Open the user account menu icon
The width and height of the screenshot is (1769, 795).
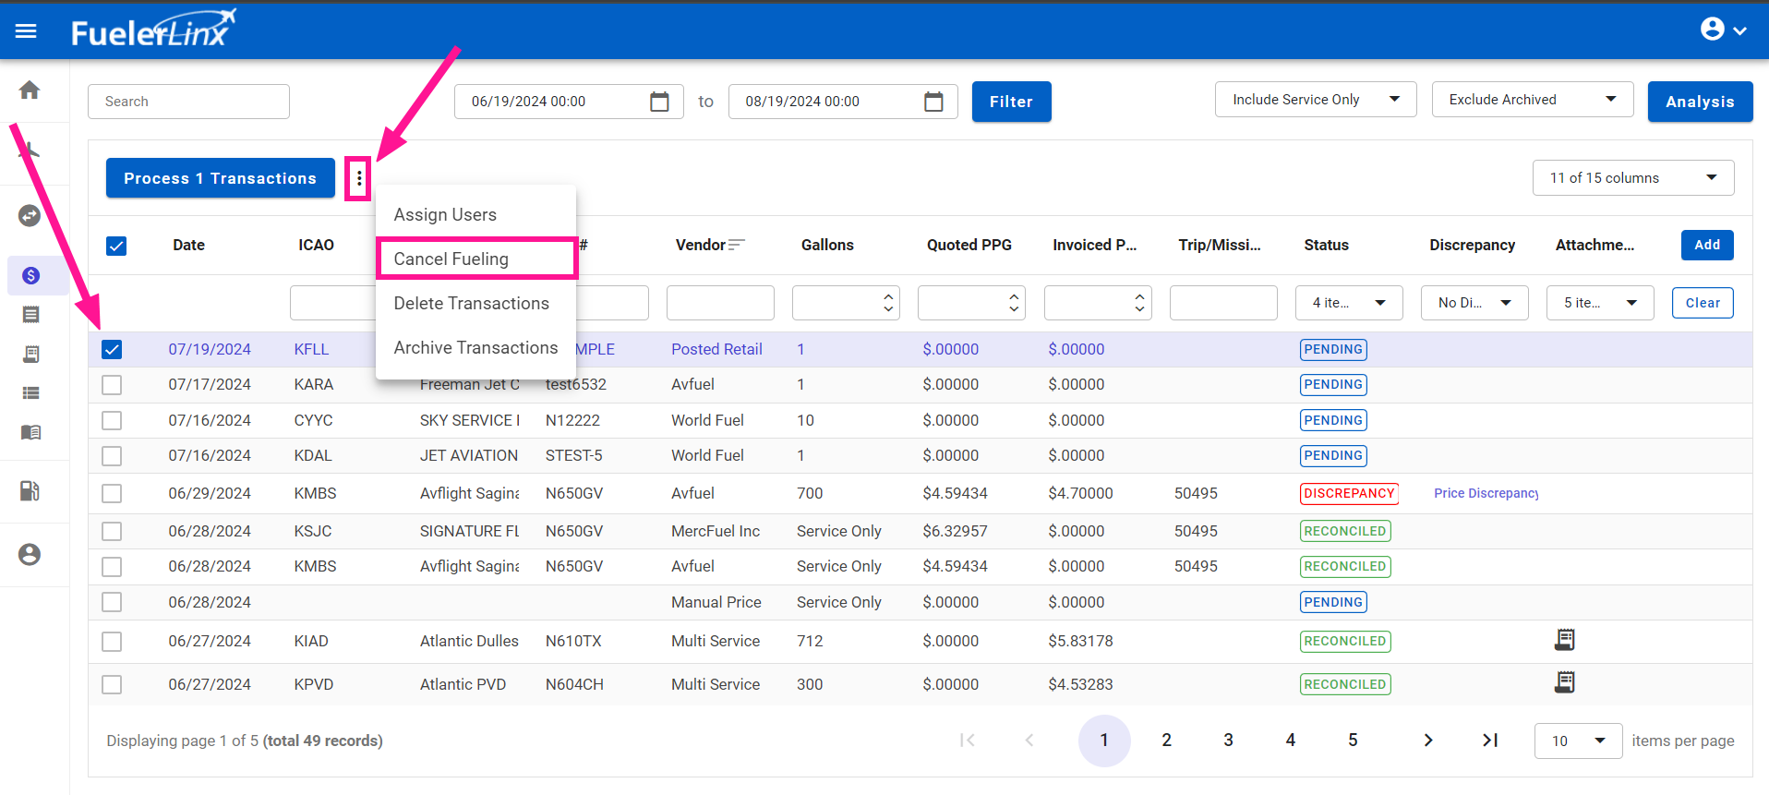coord(1722,30)
